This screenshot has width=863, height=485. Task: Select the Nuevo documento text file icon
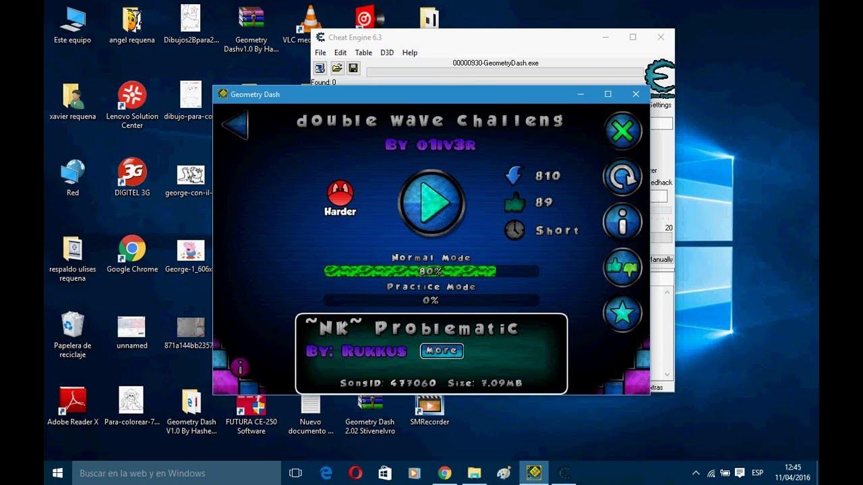(x=311, y=413)
